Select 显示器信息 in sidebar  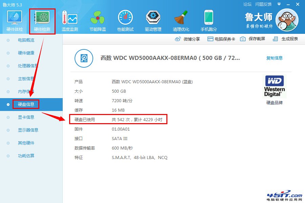click(28, 130)
